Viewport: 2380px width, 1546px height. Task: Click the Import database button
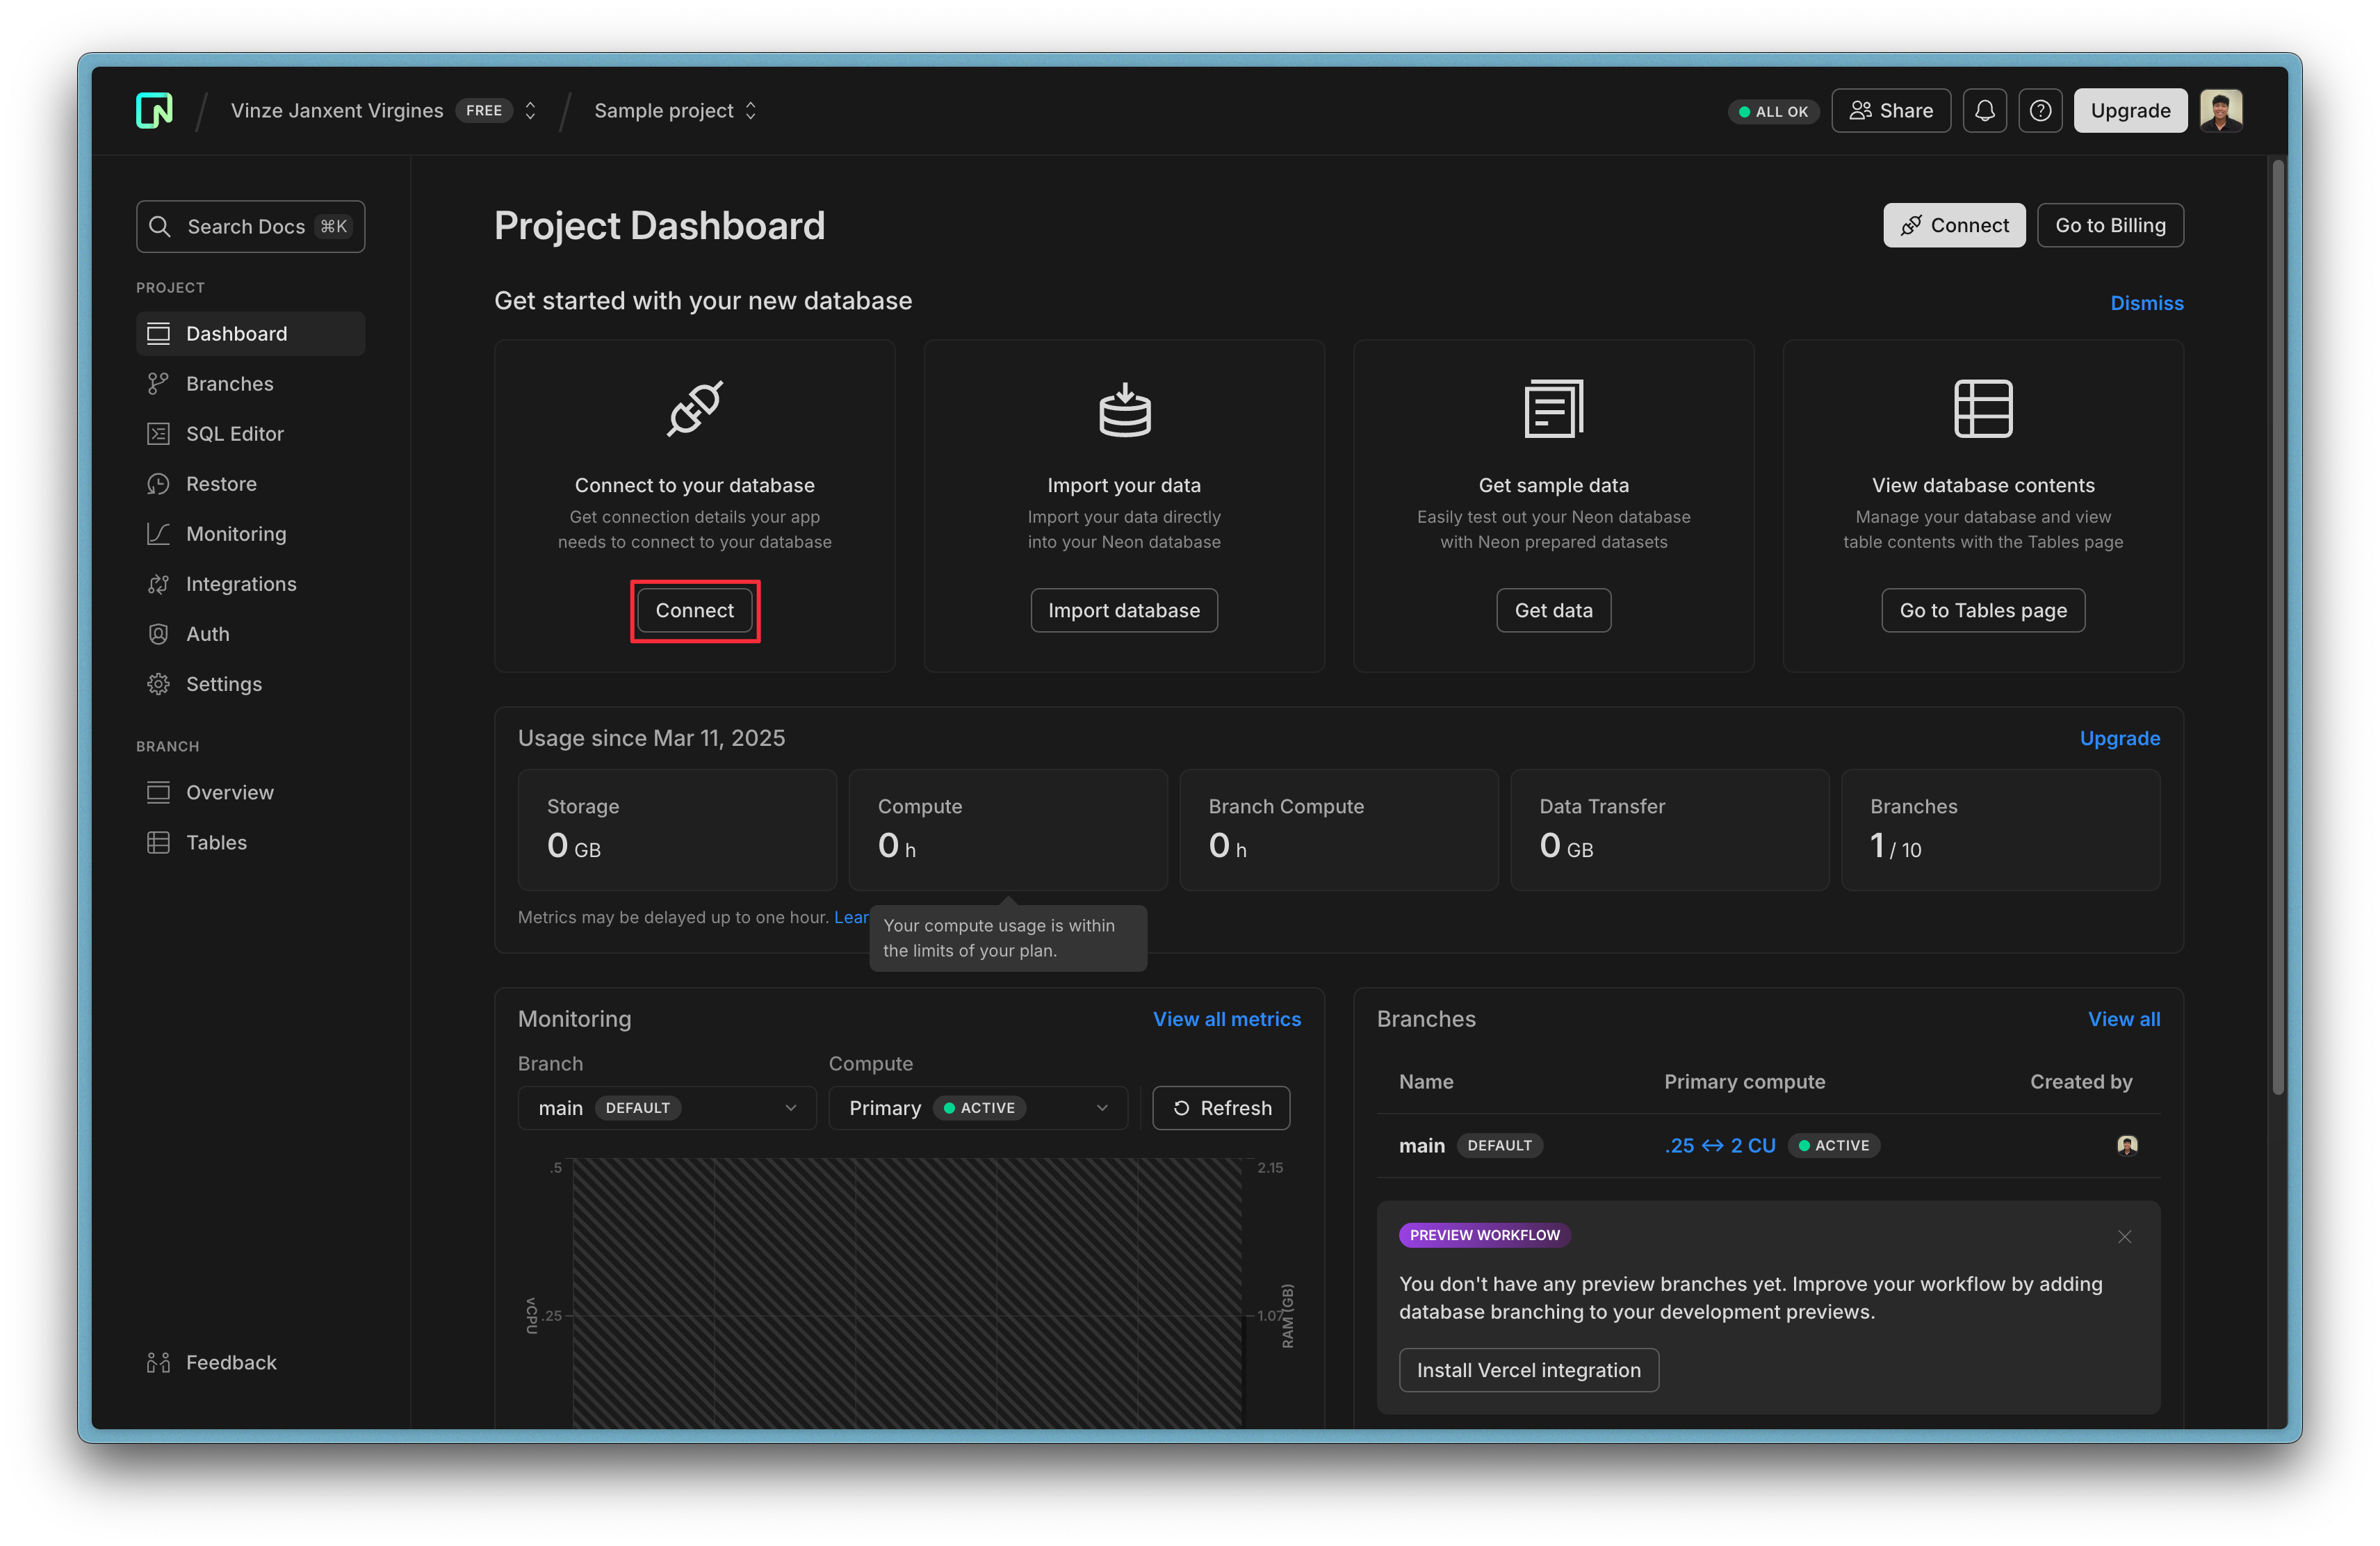1123,610
